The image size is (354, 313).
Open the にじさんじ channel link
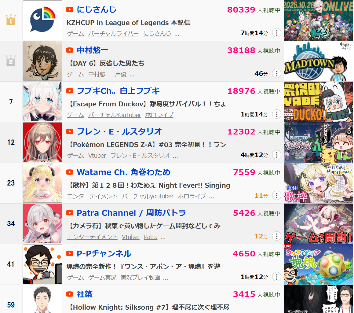[x=97, y=9]
